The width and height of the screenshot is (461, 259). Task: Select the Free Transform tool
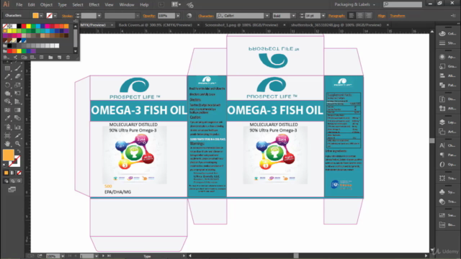[x=17, y=94]
